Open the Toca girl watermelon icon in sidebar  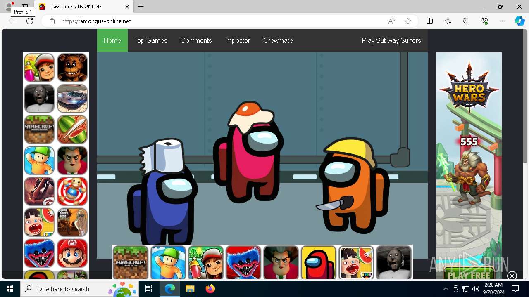click(x=39, y=222)
